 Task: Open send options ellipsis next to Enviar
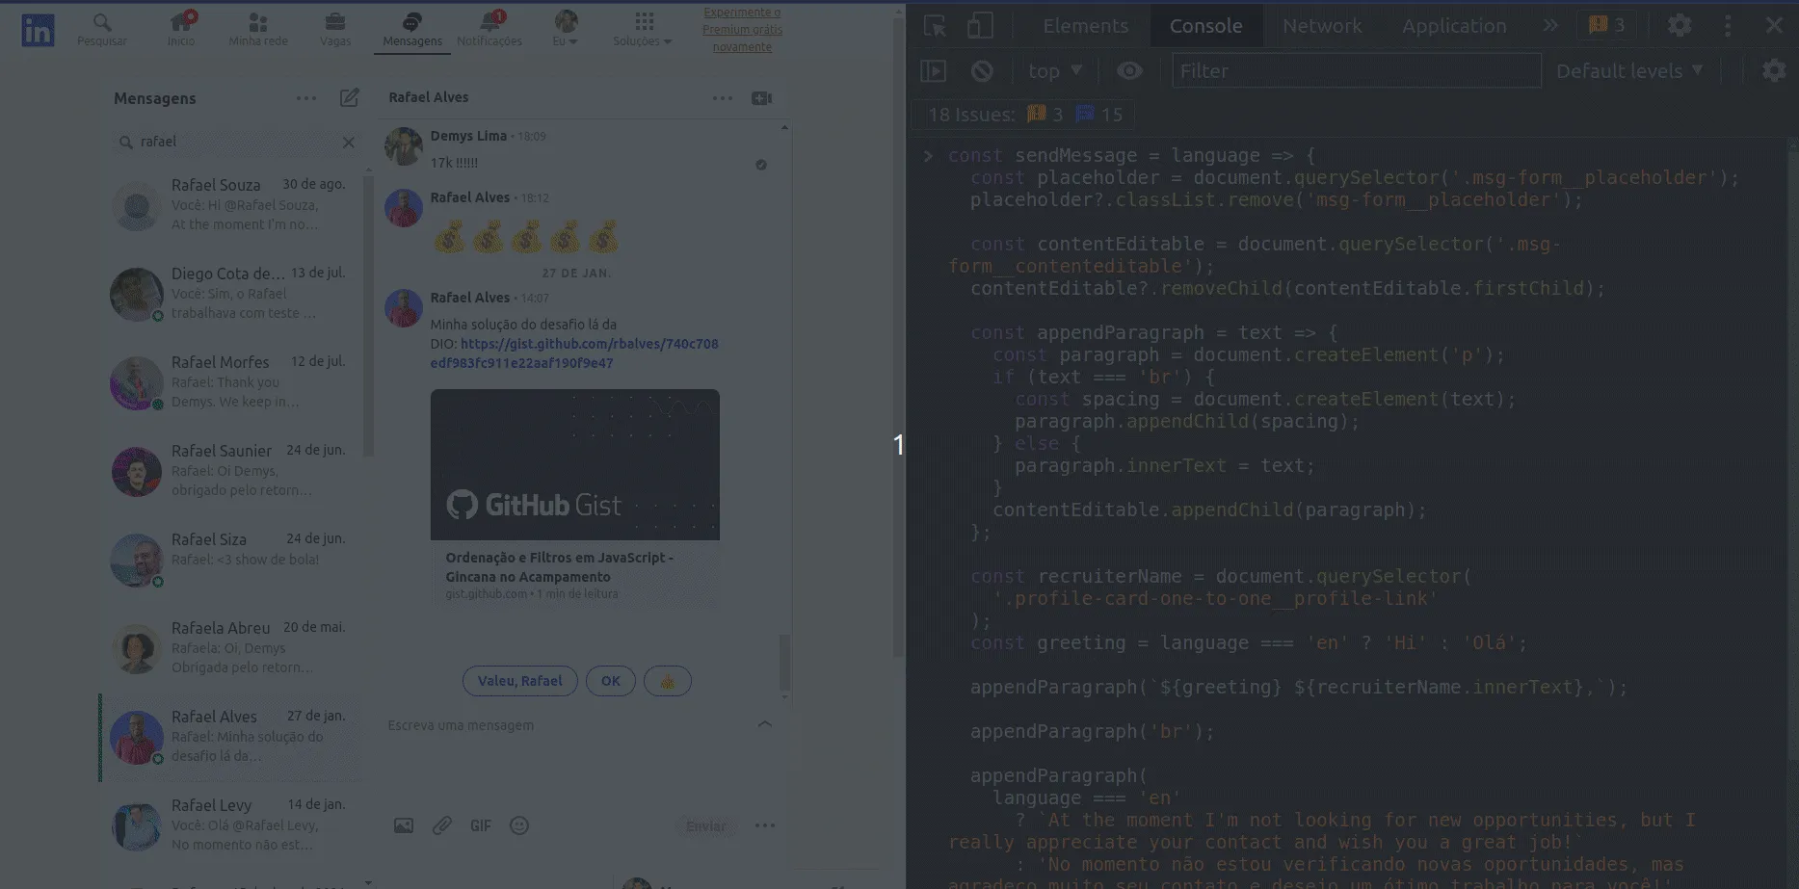(x=765, y=825)
